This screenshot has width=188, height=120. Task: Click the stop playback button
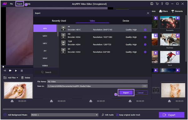22,71
